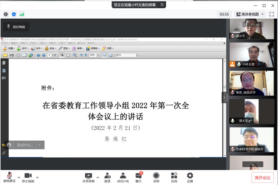Toggle 锁定画面 pin screen
The width and height of the screenshot is (278, 185).
click(16, 27)
